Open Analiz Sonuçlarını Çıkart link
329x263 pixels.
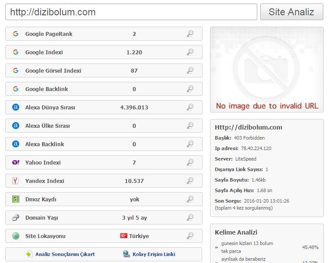pyautogui.click(x=65, y=254)
